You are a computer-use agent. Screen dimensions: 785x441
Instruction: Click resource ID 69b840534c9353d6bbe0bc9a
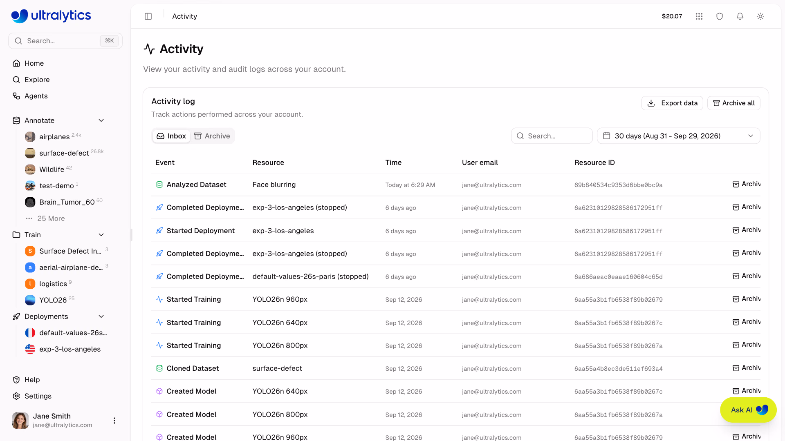[618, 185]
